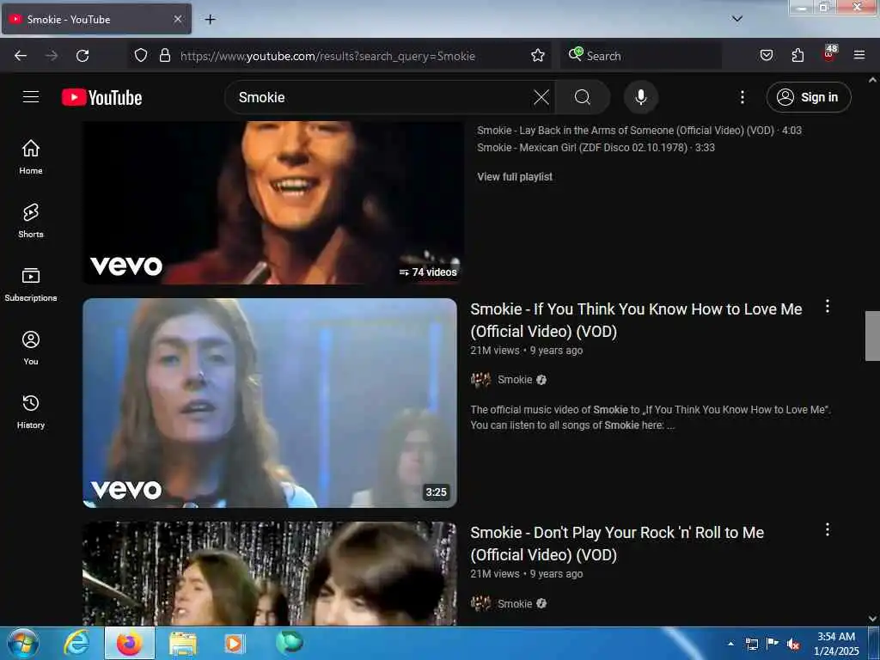Open Firefox application menu

point(859,55)
